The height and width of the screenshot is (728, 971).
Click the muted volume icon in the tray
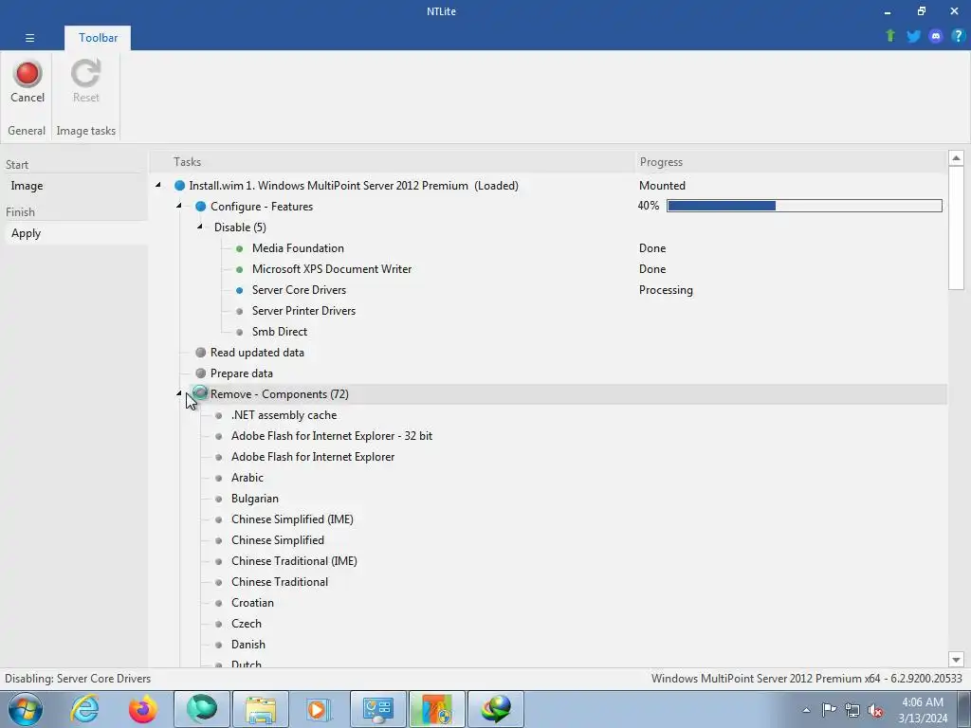(x=875, y=710)
